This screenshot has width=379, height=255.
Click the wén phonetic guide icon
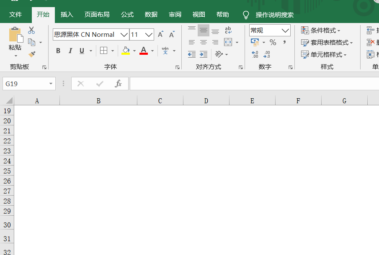tap(165, 51)
